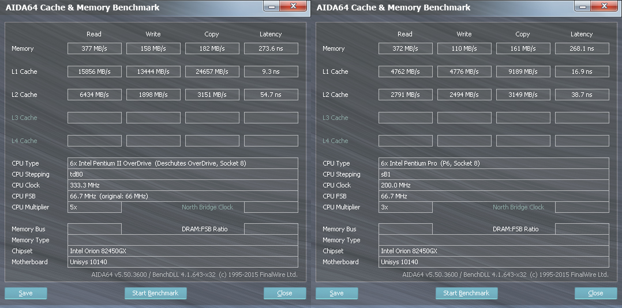Minimize the Pentium Pro benchmark window

(x=583, y=6)
